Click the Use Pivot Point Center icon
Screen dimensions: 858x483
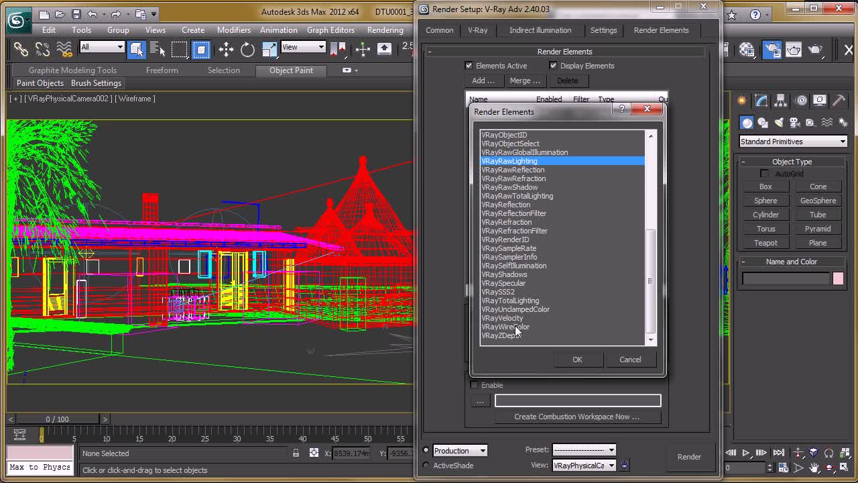click(339, 49)
